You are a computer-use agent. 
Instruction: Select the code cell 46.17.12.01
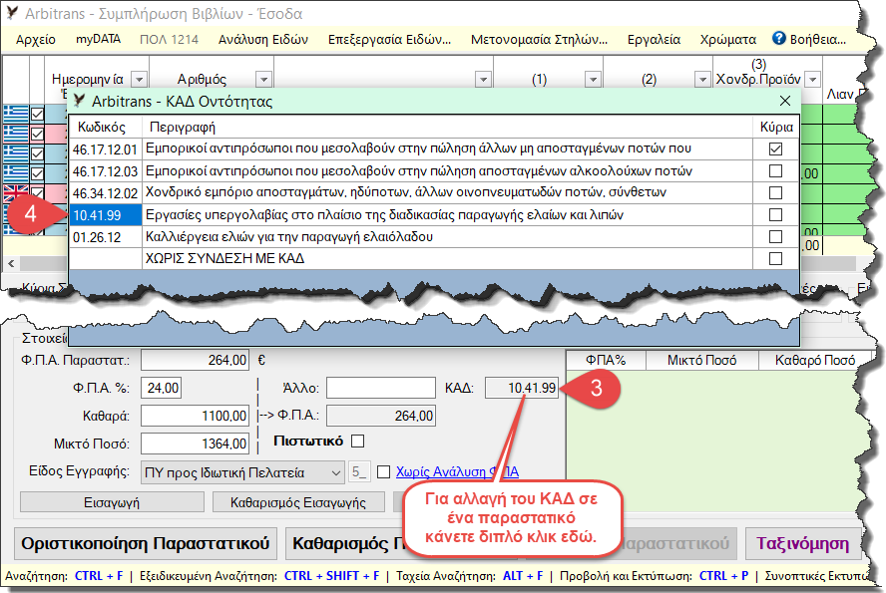pos(105,149)
